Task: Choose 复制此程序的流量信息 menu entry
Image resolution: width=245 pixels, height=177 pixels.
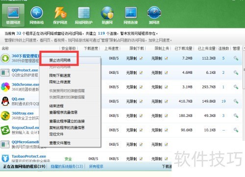Action: (67, 128)
